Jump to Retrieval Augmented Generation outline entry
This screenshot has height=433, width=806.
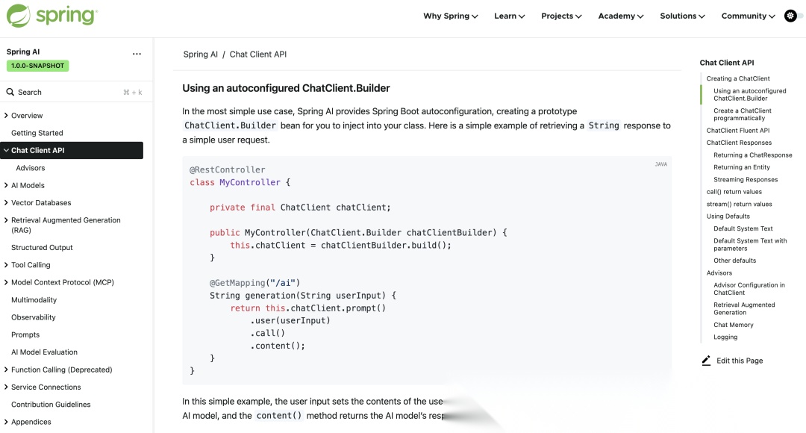click(x=744, y=308)
